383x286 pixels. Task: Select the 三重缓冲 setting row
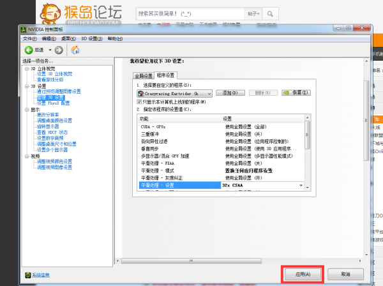[x=222, y=134]
